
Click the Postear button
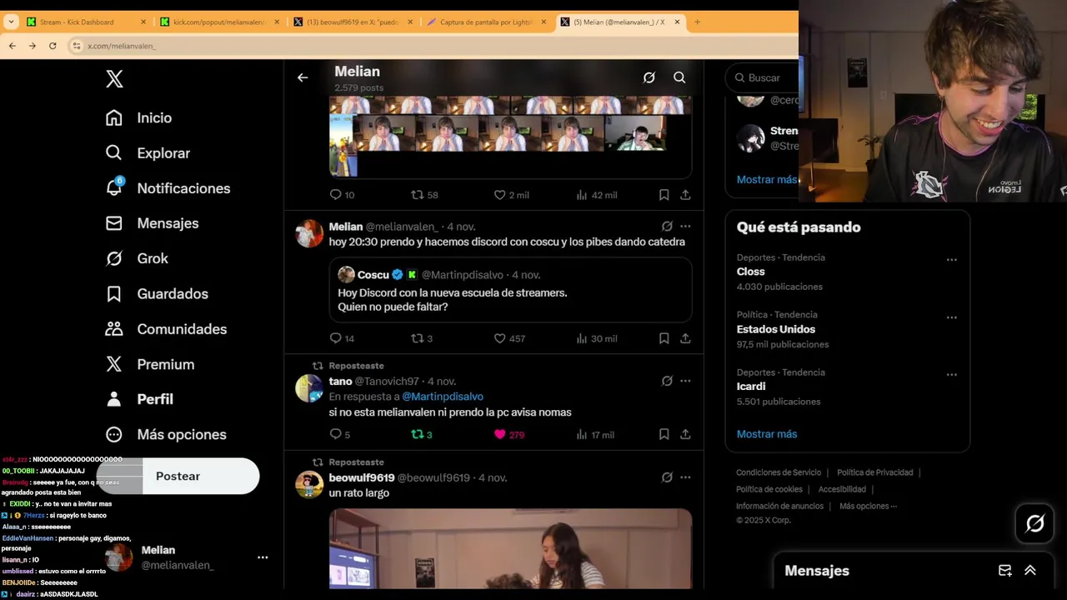[x=178, y=476]
